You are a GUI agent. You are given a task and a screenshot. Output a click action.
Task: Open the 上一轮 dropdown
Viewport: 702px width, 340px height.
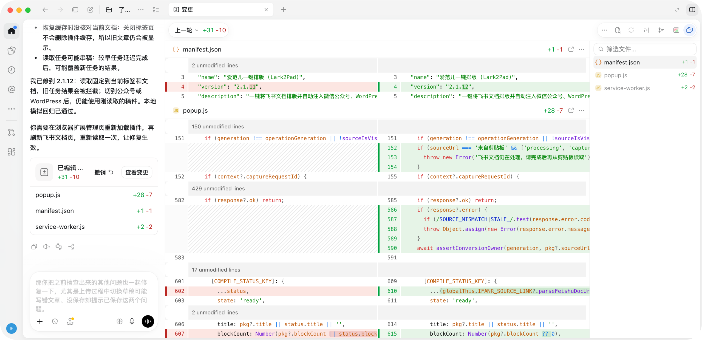186,30
